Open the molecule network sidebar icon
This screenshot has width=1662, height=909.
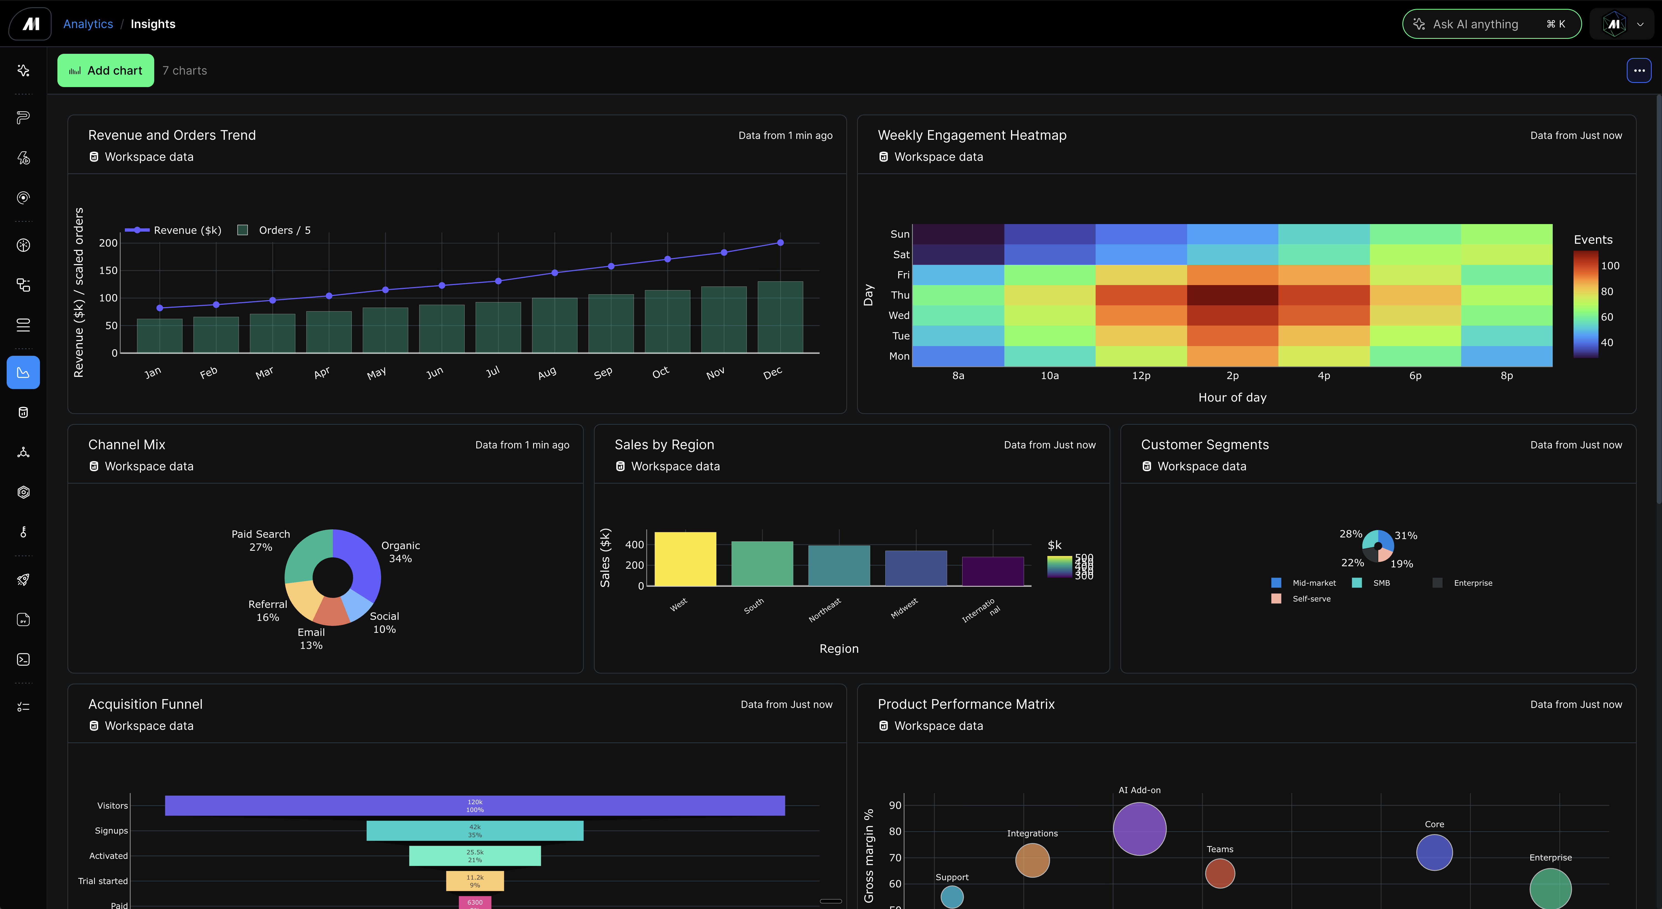(23, 452)
